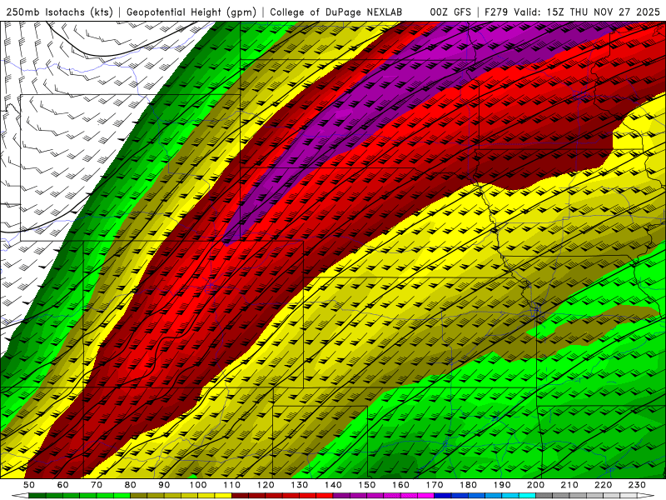Click the '50' label on the color scale
Image resolution: width=666 pixels, height=500 pixels.
(x=29, y=485)
